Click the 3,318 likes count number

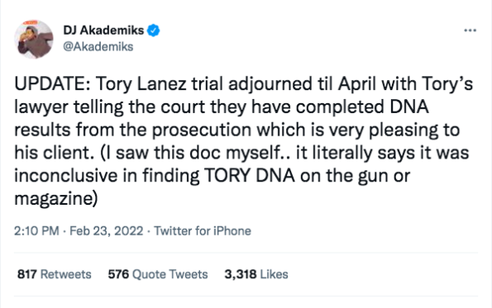(x=241, y=274)
